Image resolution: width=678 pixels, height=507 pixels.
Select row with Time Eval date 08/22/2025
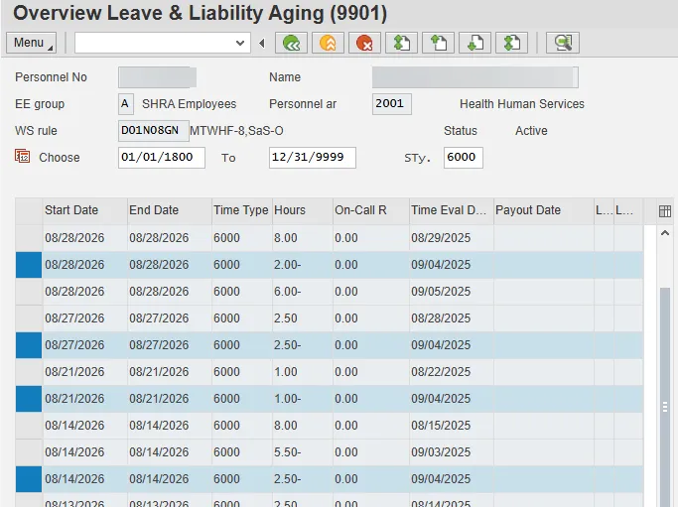click(x=29, y=372)
